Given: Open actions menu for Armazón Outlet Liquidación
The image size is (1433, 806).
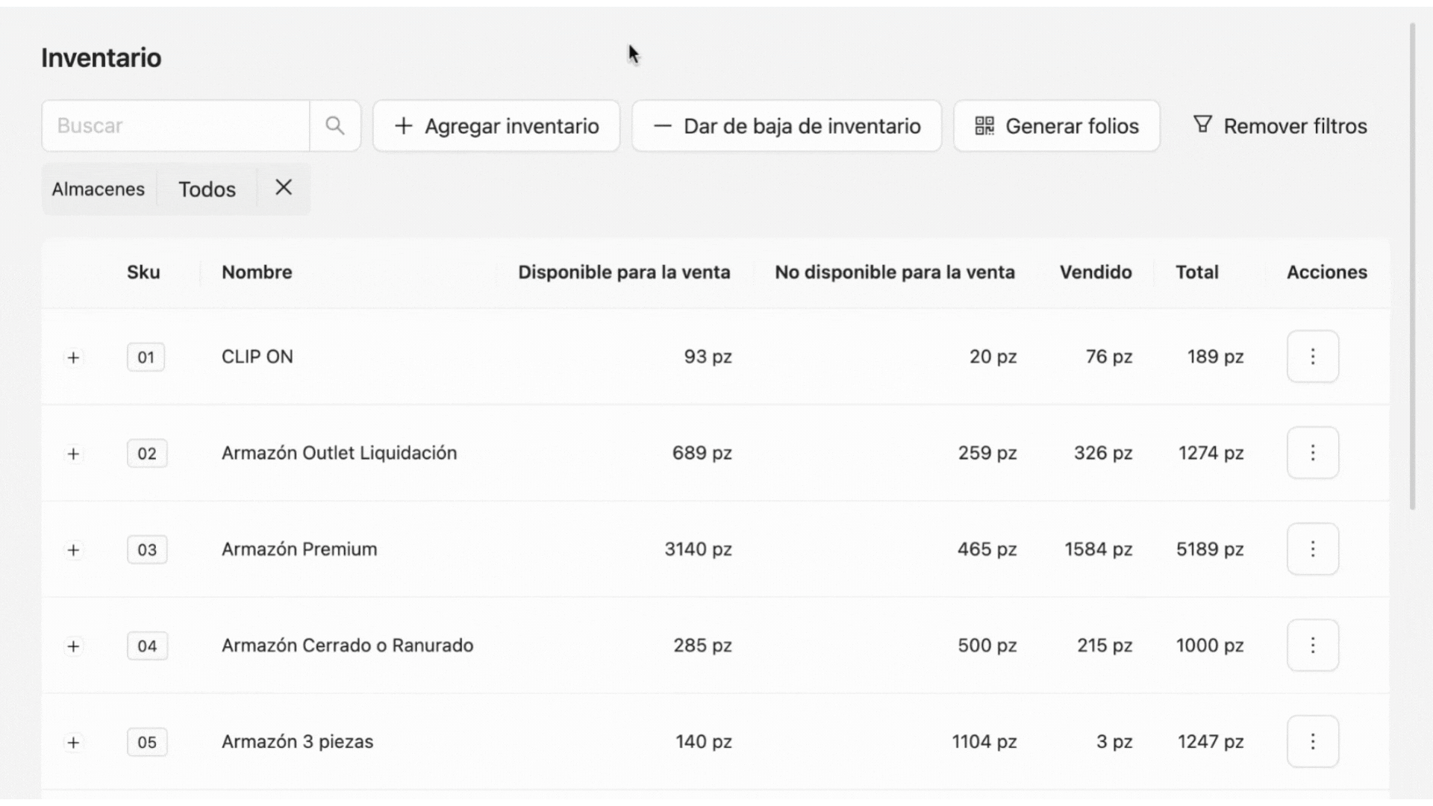Looking at the screenshot, I should click(1312, 453).
